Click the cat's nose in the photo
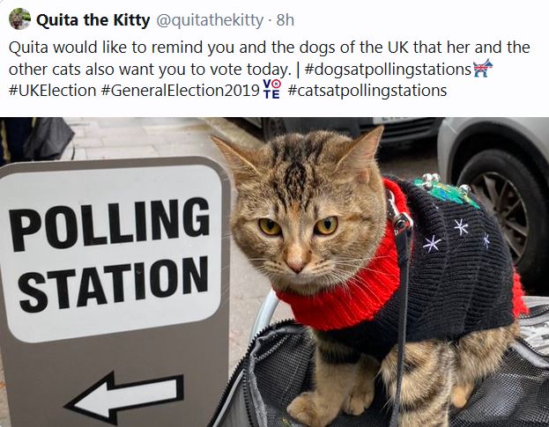Image resolution: width=549 pixels, height=427 pixels. 297,261
